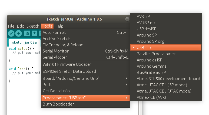209x115 pixels.
Task: Click the Upload arrow toolbar icon
Action: point(19,33)
